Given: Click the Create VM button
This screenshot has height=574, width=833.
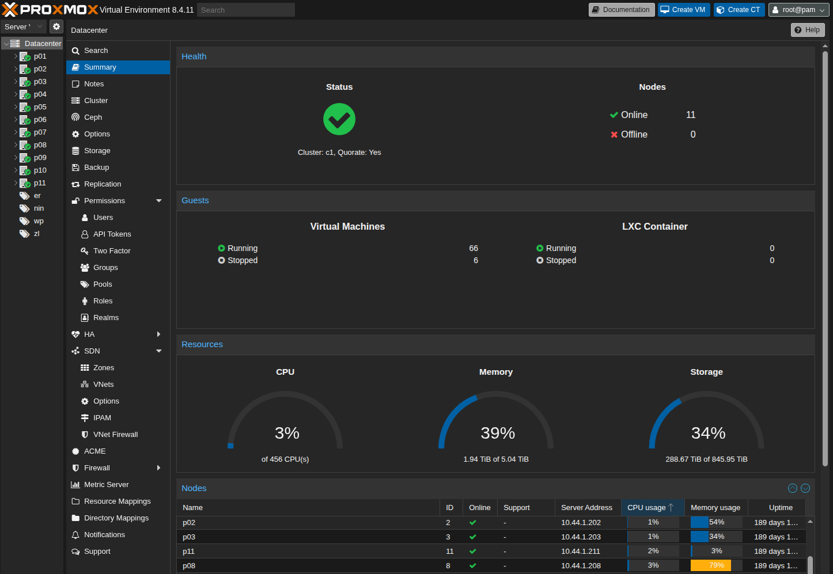Looking at the screenshot, I should tap(683, 10).
